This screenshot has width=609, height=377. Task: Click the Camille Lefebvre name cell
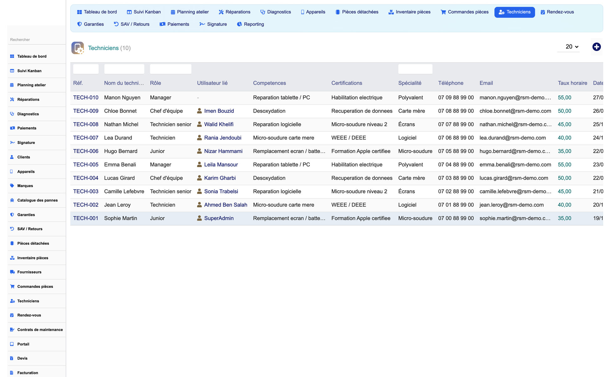click(124, 191)
